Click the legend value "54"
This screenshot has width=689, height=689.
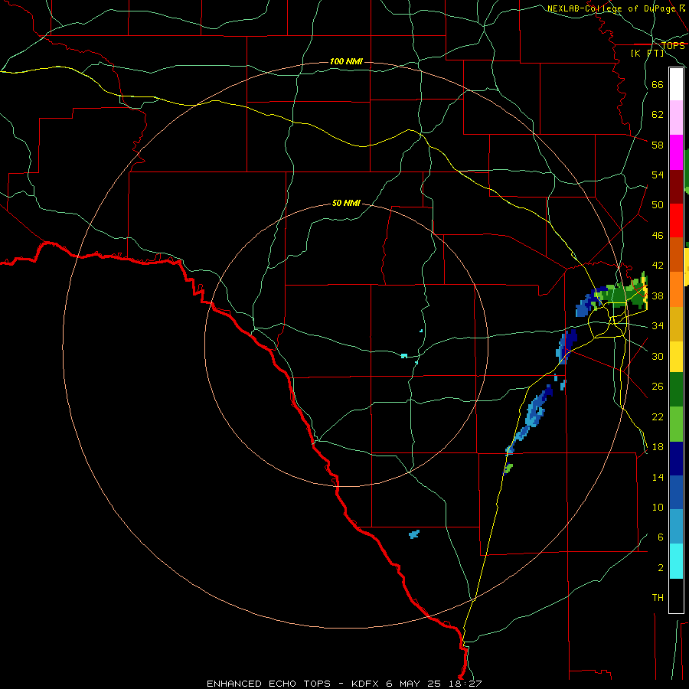tap(658, 175)
